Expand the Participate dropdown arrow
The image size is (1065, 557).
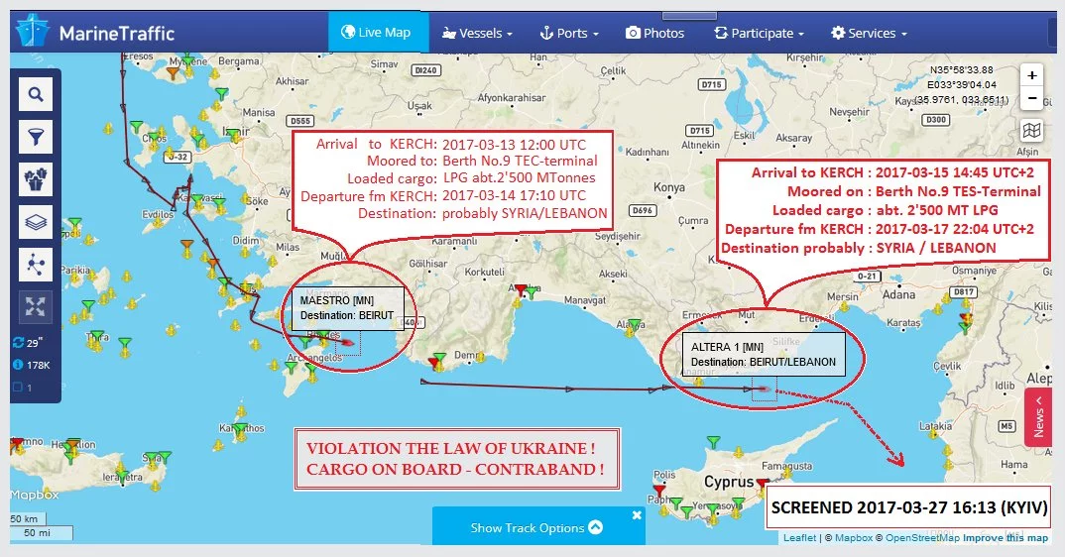(x=801, y=34)
